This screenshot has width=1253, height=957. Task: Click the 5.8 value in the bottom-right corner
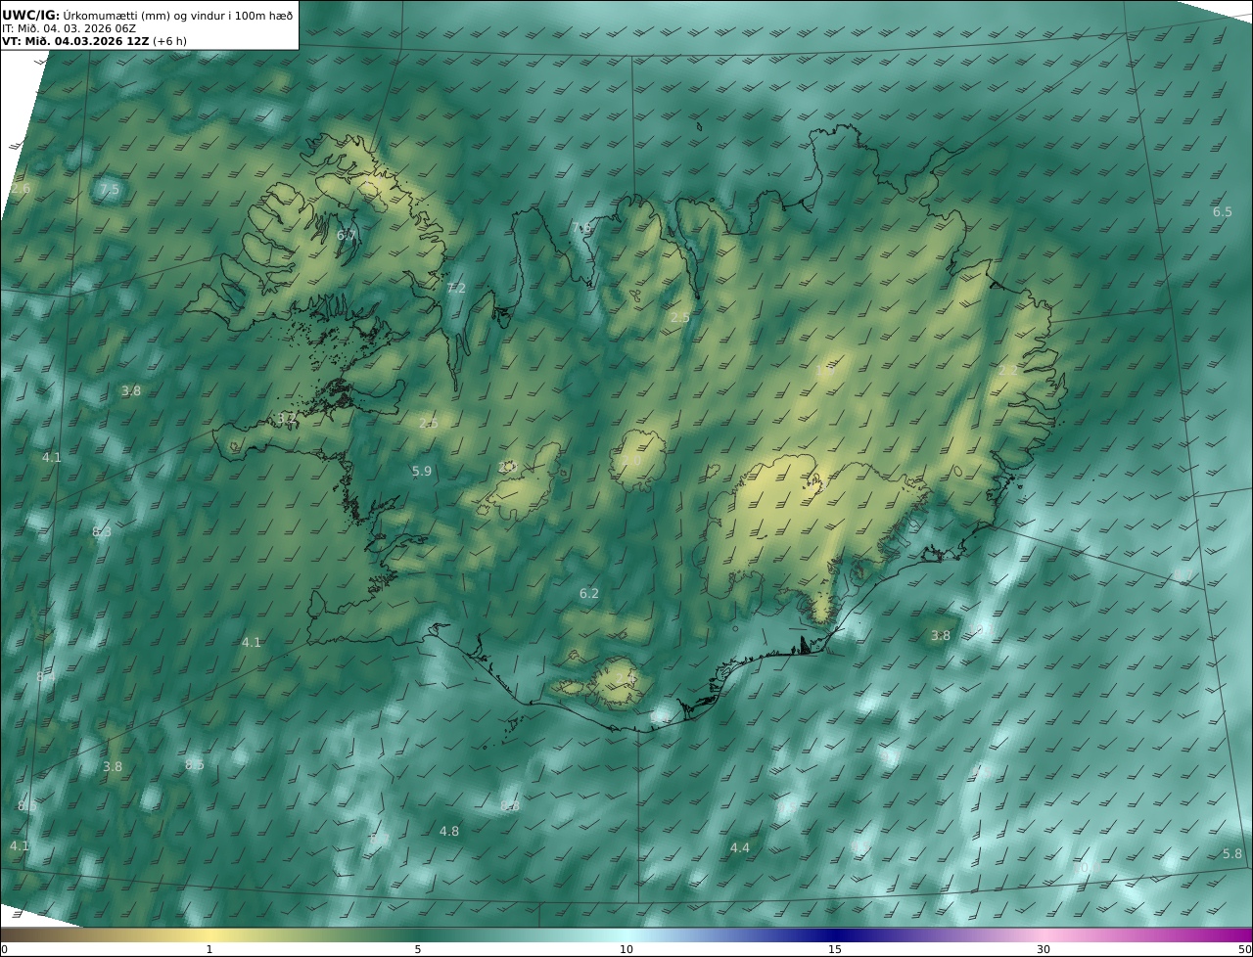pyautogui.click(x=1232, y=853)
